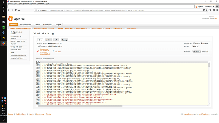Click the Jive Software footer link
219x123 pixels.
tap(189, 114)
